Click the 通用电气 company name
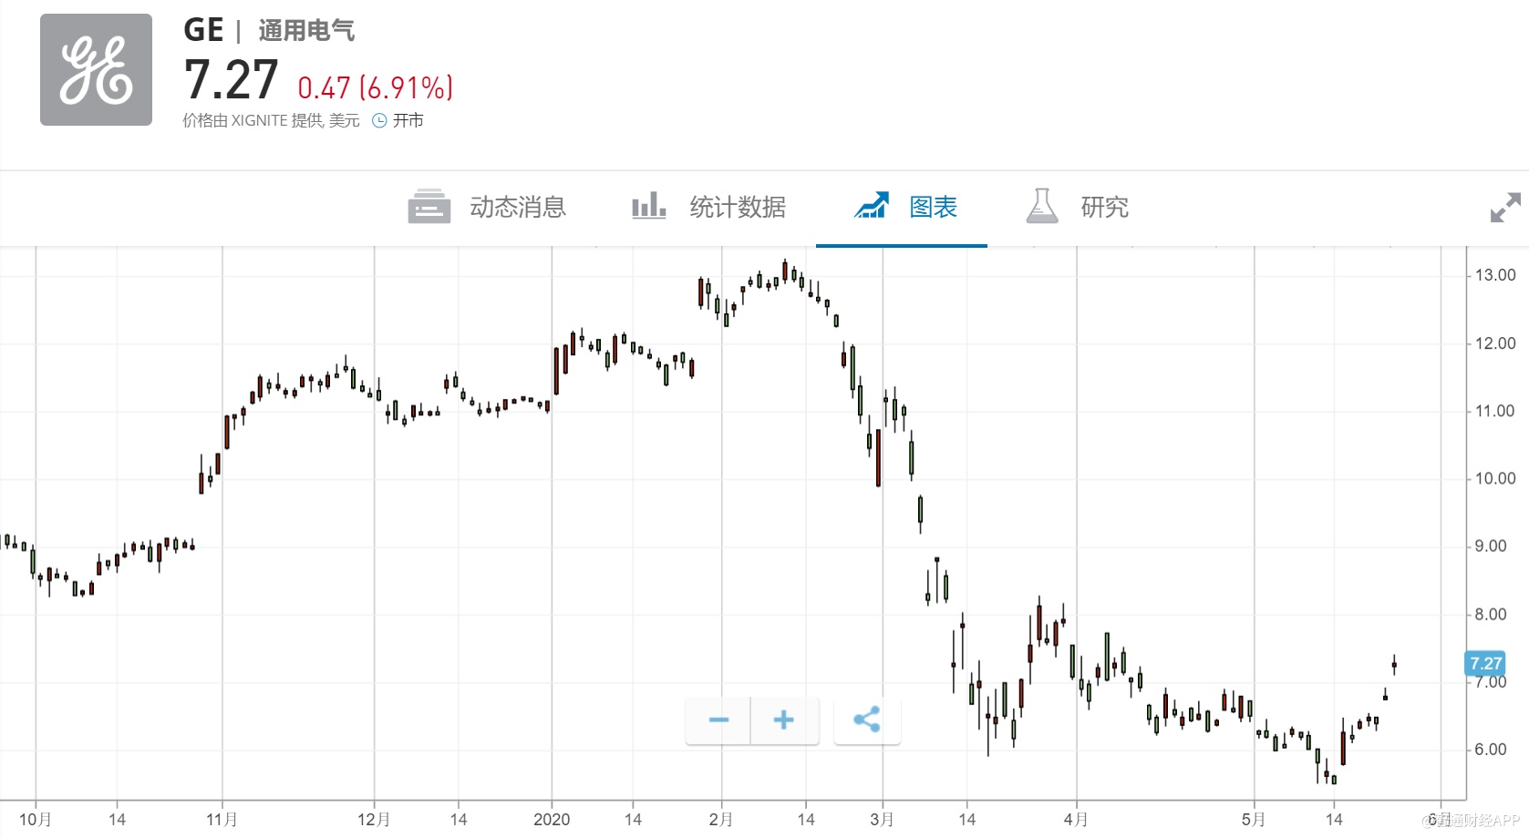This screenshot has height=838, width=1529. click(306, 31)
